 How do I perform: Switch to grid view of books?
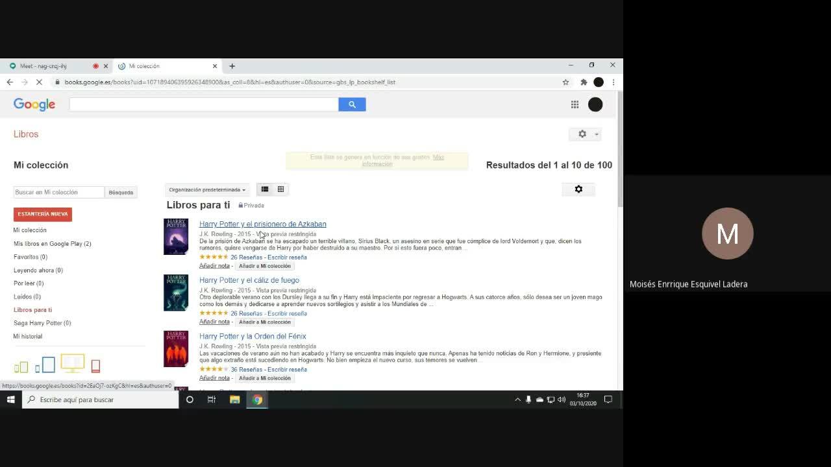click(280, 189)
